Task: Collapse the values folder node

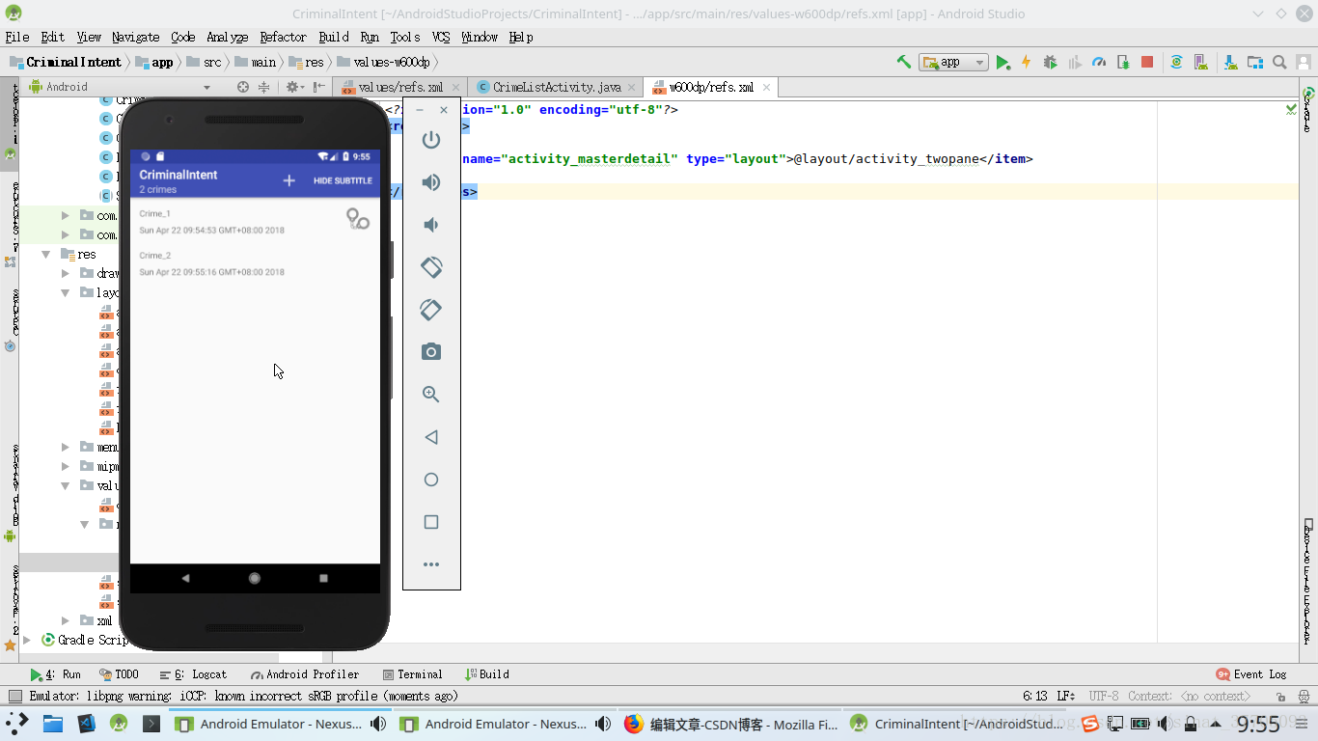Action: 66,486
